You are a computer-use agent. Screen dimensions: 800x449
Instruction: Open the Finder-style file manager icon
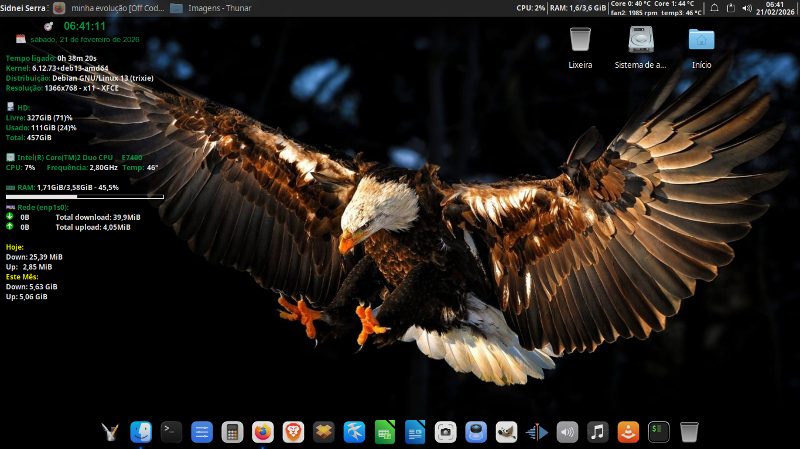tap(141, 433)
